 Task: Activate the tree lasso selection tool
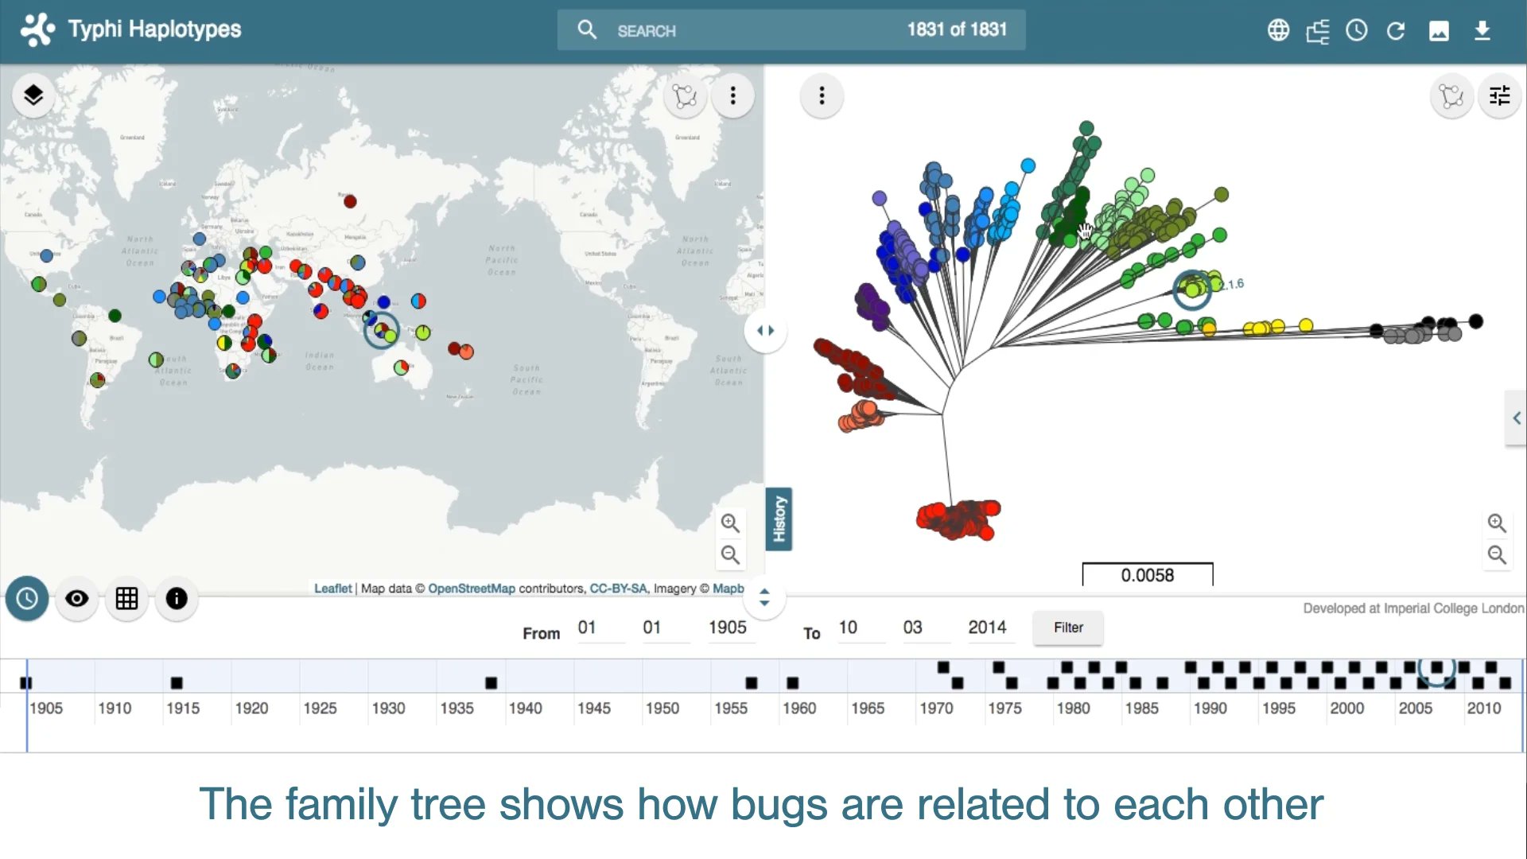point(1451,96)
